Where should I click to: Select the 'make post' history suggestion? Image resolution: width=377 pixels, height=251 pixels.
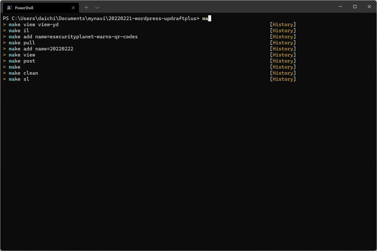[22, 61]
